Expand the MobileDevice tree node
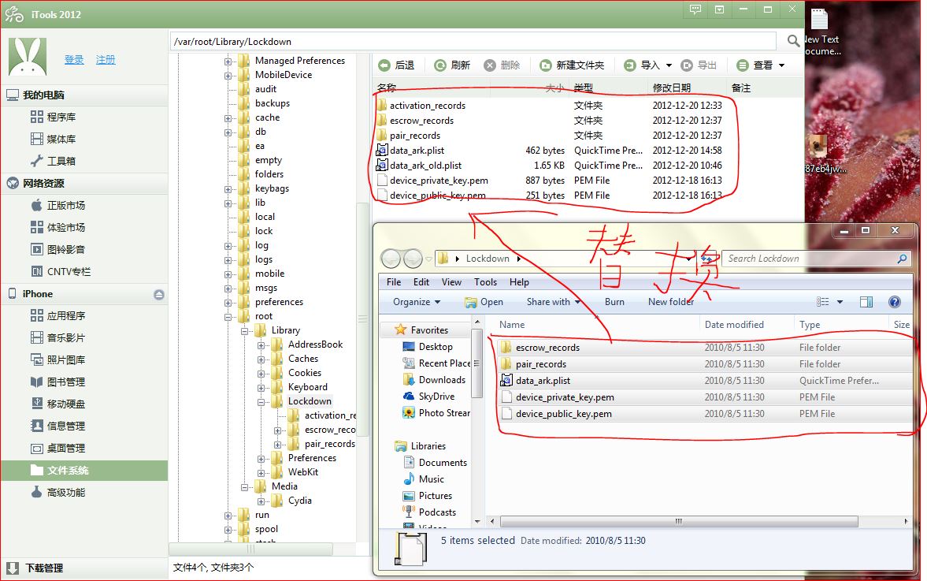This screenshot has width=927, height=581. pyautogui.click(x=228, y=76)
